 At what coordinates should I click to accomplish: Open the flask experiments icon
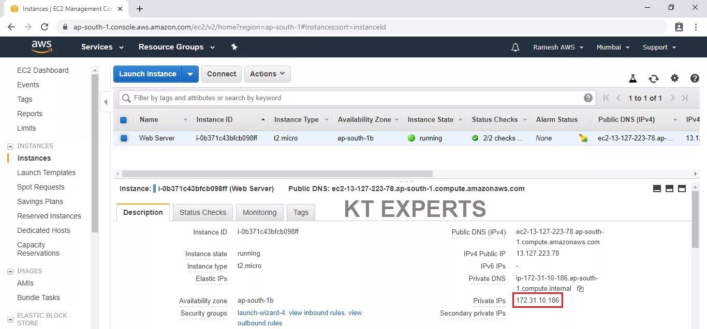pyautogui.click(x=632, y=79)
